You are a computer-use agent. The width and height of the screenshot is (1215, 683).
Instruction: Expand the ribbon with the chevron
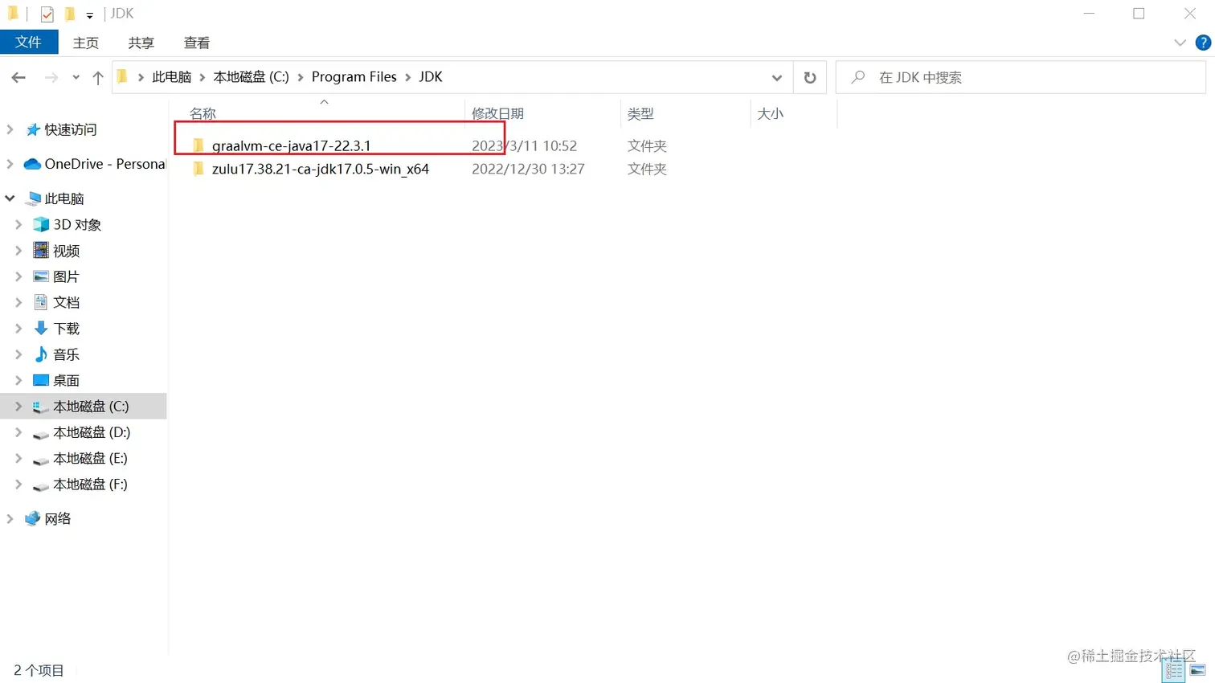[1180, 43]
